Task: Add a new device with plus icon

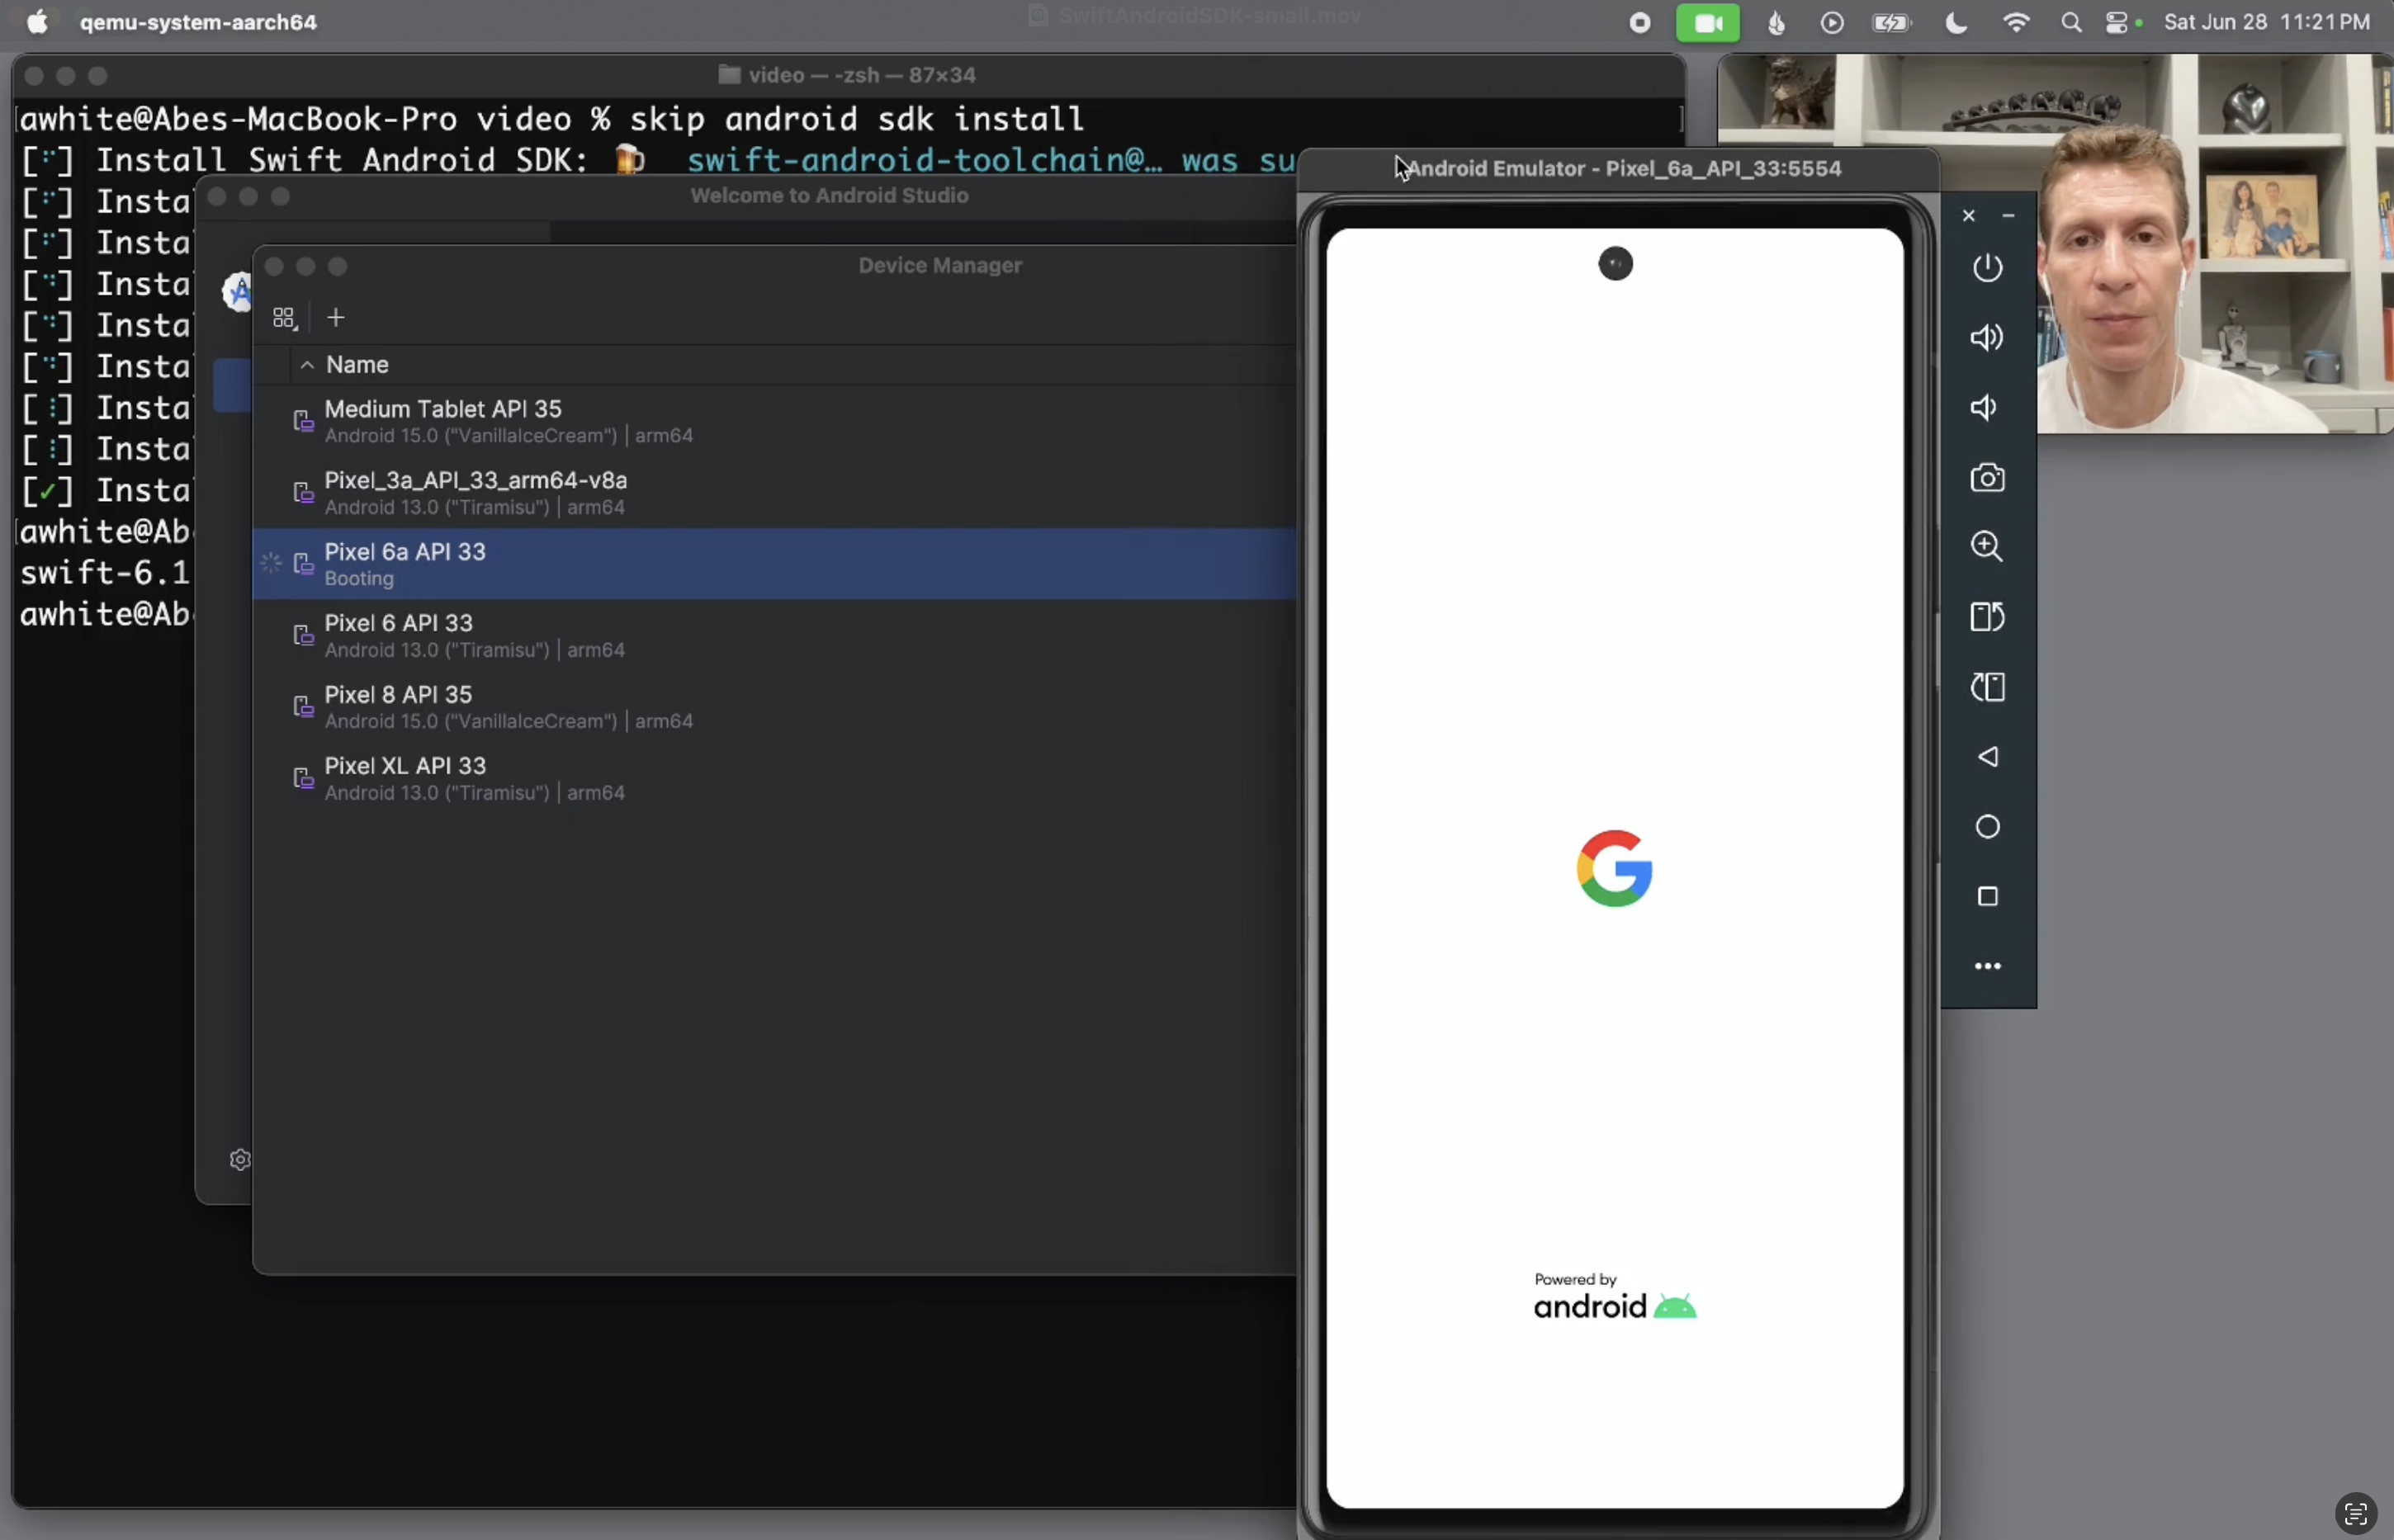Action: click(x=336, y=318)
